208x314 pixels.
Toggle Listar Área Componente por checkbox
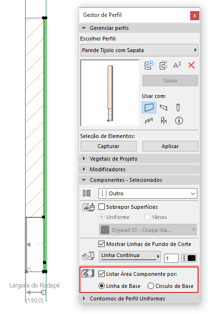pos(102,274)
